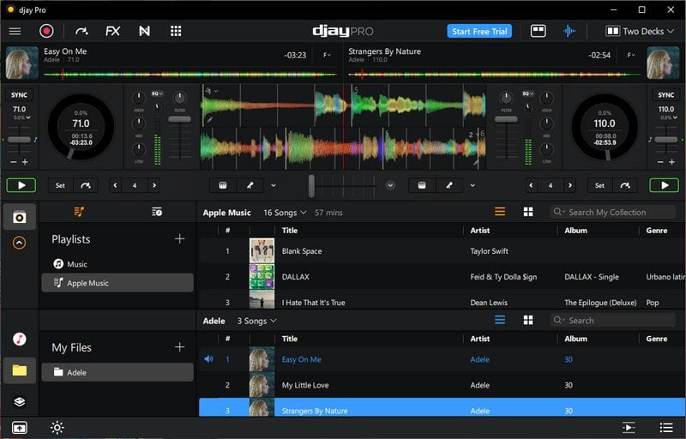The height and width of the screenshot is (439, 686).
Task: Select Music in Playlists
Action: click(x=117, y=264)
